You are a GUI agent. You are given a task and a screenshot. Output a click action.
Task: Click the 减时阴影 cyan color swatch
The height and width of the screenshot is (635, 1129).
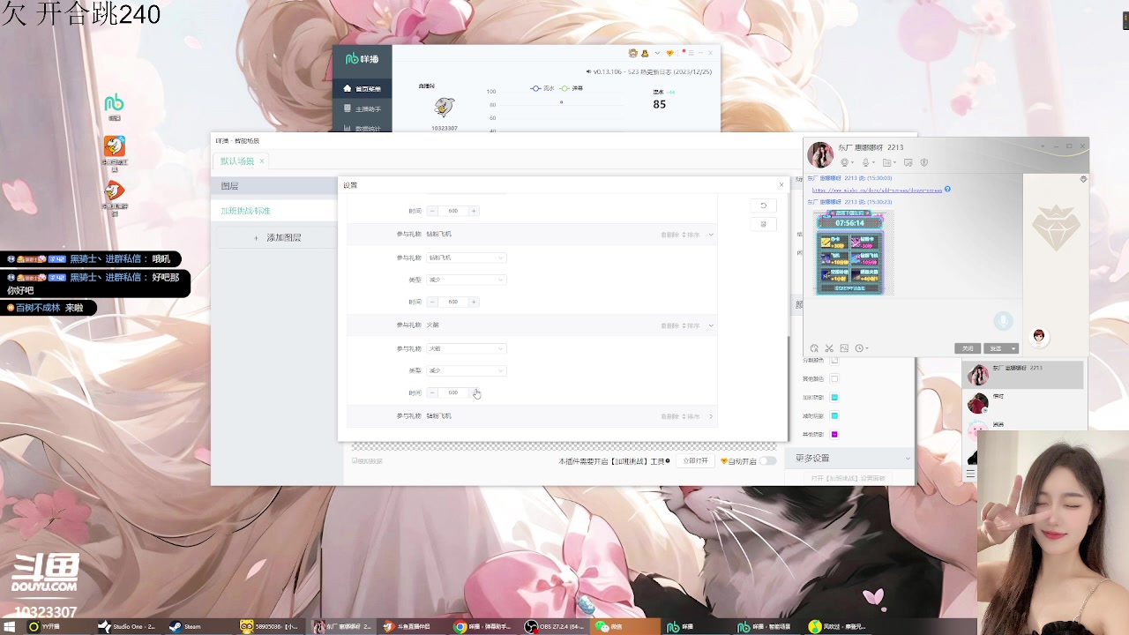[x=834, y=416]
